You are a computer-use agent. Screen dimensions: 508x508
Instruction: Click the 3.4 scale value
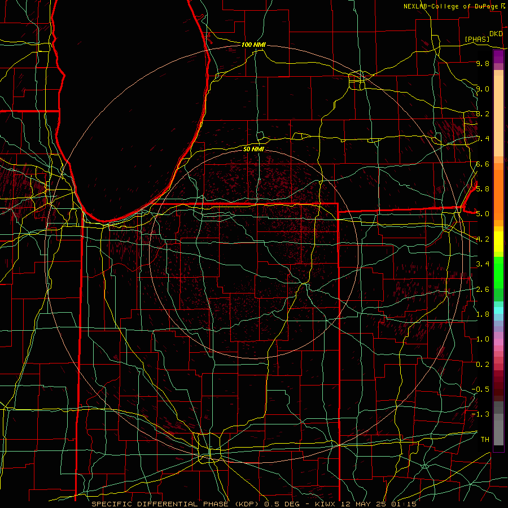pyautogui.click(x=483, y=264)
